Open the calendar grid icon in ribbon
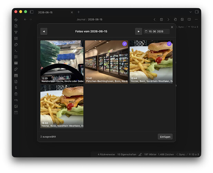213x173 pixels. tap(16, 75)
